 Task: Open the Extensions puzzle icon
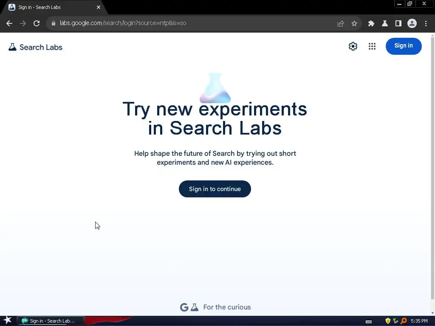pyautogui.click(x=371, y=23)
